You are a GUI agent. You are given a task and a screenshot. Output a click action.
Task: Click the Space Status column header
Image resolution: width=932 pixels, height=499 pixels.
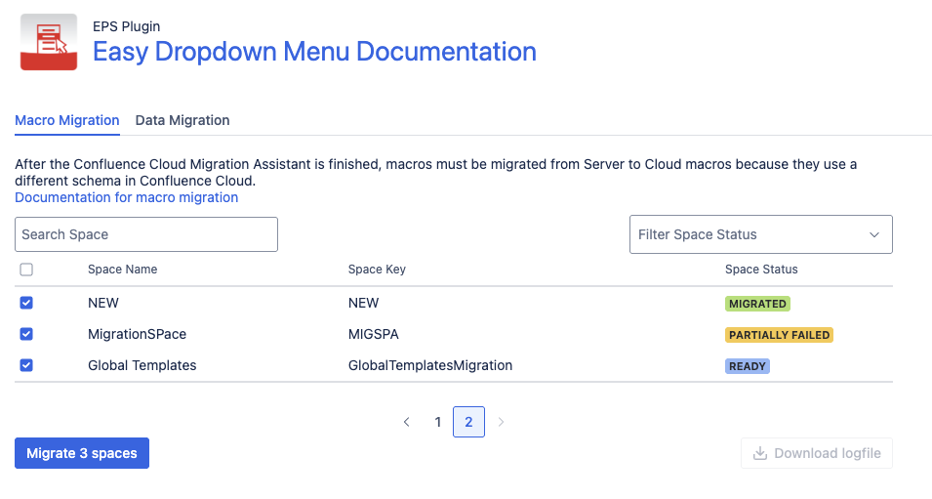pyautogui.click(x=761, y=270)
